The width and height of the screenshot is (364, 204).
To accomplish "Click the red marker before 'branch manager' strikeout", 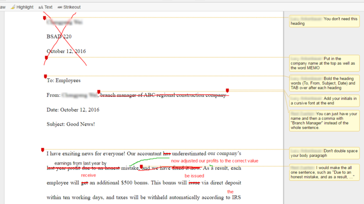I will pyautogui.click(x=99, y=92).
